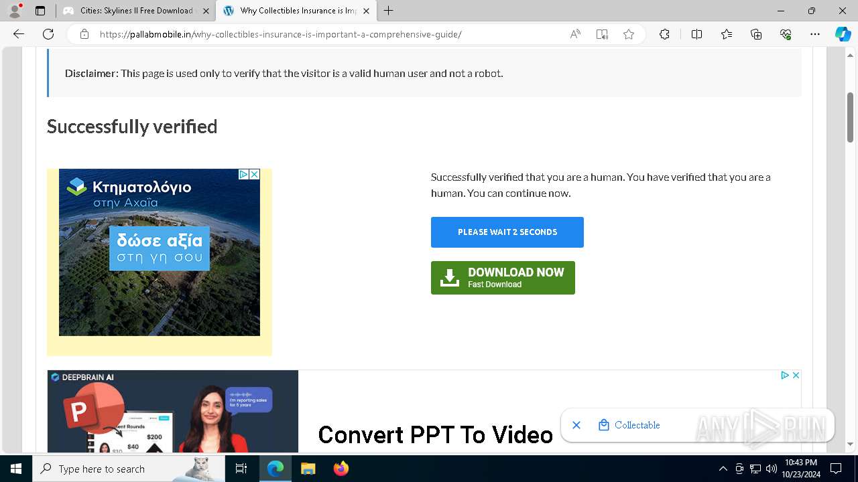Viewport: 858px width, 482px height.
Task: Launch Firefox from taskbar
Action: click(x=341, y=469)
